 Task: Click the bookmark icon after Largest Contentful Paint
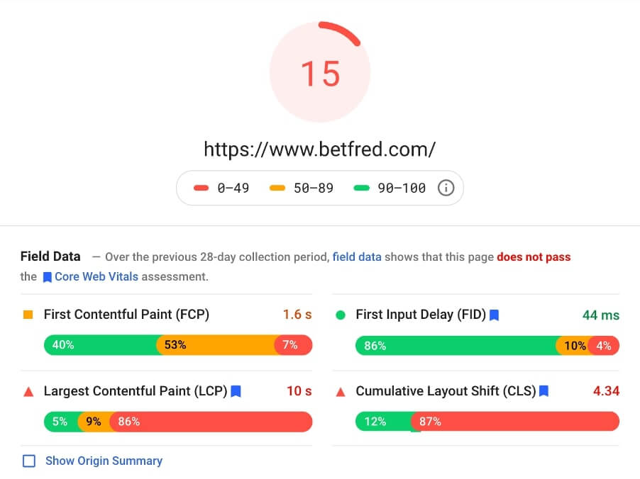pyautogui.click(x=236, y=391)
